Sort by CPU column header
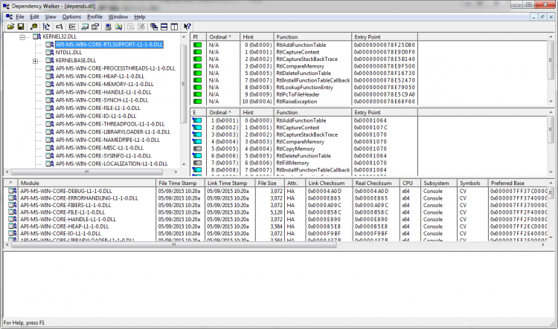Screen dimensions: 558x329 click(x=410, y=183)
